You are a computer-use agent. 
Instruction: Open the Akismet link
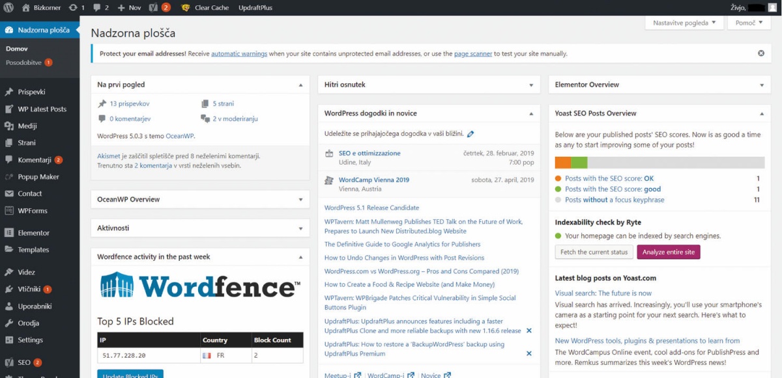[108, 156]
